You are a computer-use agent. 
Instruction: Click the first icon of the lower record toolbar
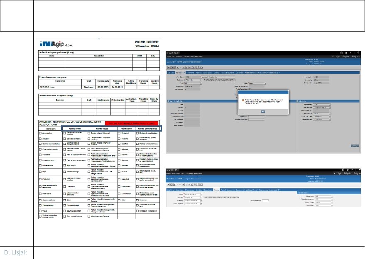[x=169, y=185]
